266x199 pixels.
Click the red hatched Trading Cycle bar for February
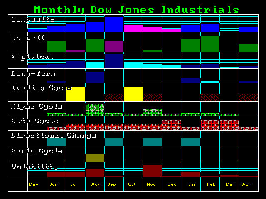tap(210, 97)
